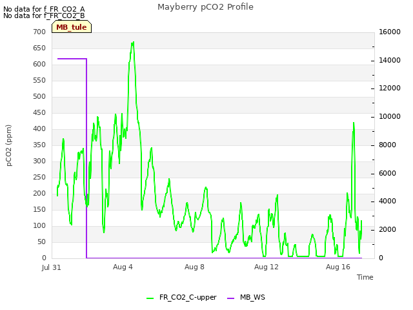The height and width of the screenshot is (310, 413).
Task: Click the Aug 12 date tick label
Action: click(x=267, y=267)
